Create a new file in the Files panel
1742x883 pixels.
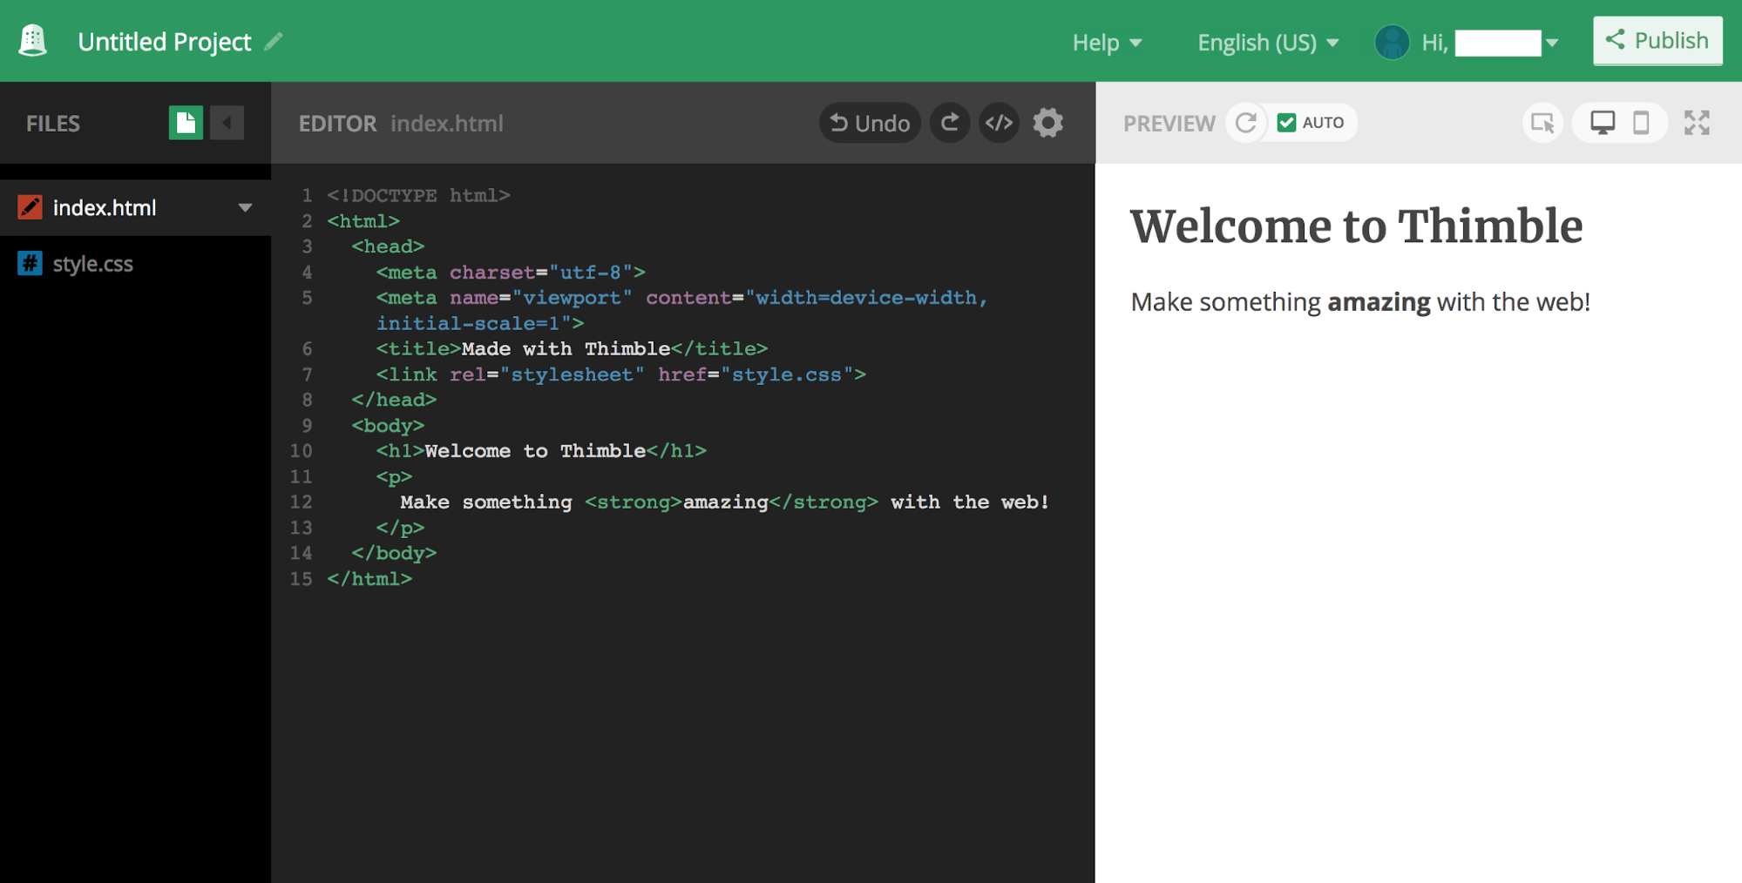184,123
